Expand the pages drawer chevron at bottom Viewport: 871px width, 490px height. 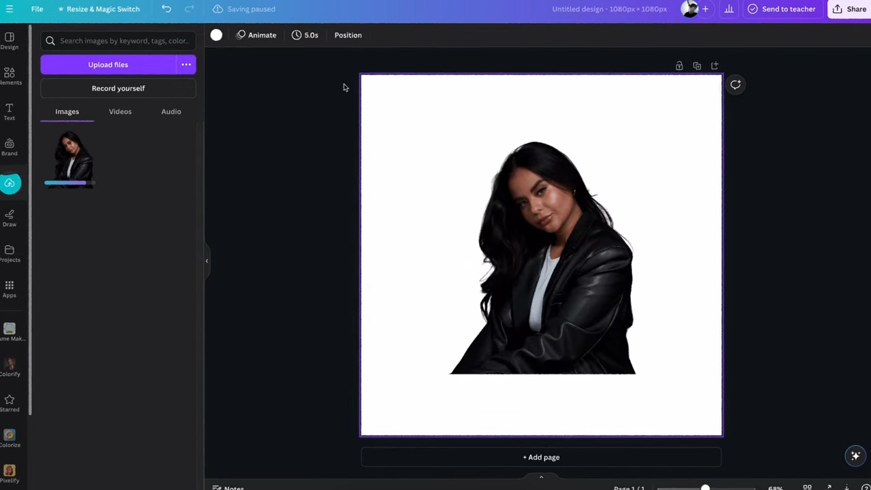click(541, 477)
